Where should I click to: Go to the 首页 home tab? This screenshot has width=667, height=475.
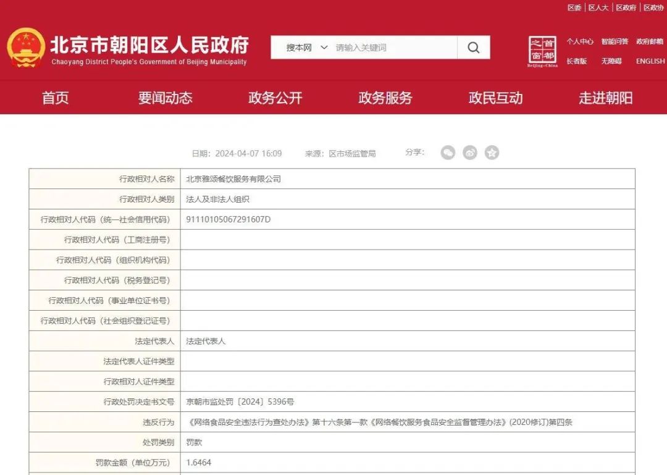click(x=55, y=98)
